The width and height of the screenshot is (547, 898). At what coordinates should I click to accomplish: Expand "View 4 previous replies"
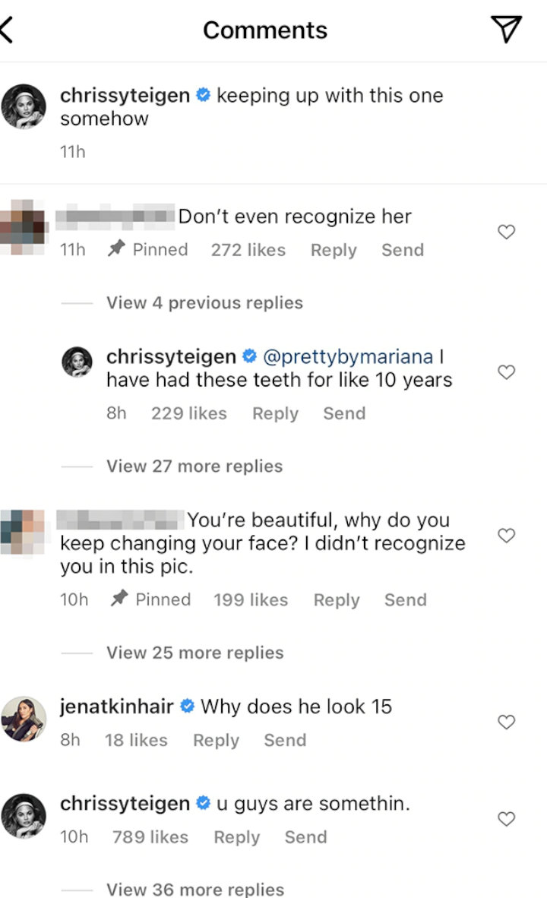[x=204, y=302]
